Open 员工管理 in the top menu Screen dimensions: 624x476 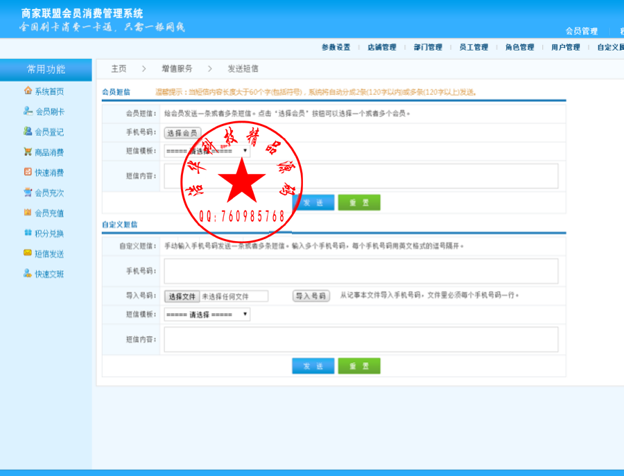pos(474,47)
